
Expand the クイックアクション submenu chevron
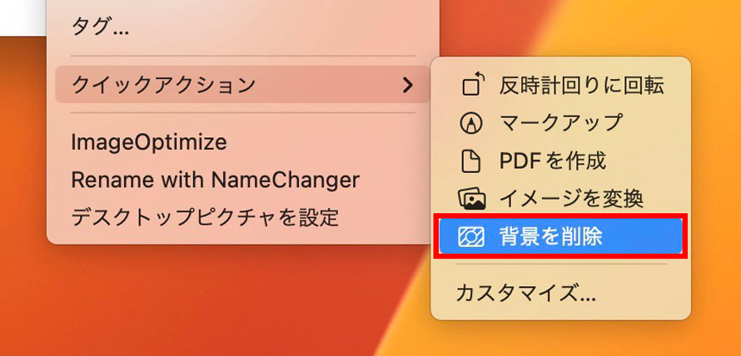click(407, 85)
